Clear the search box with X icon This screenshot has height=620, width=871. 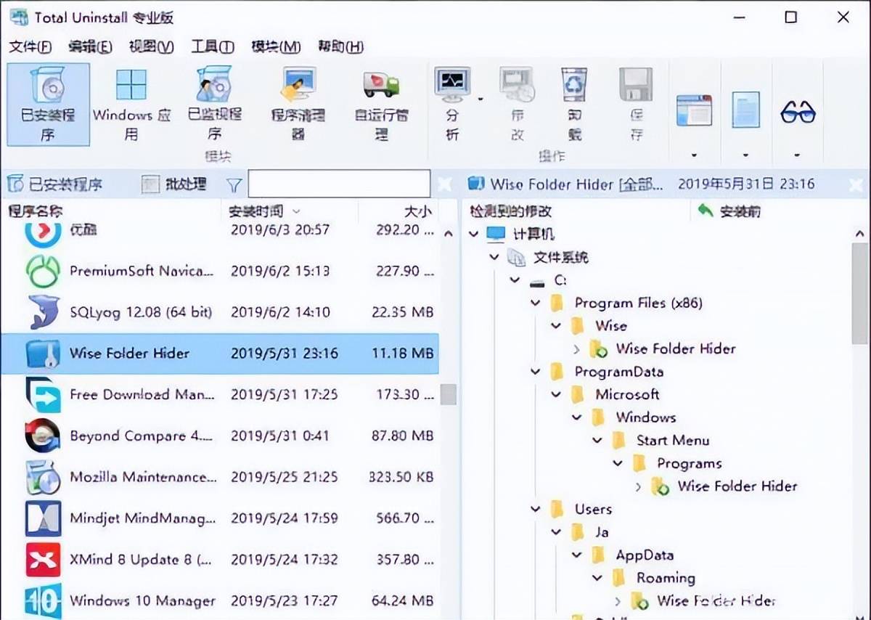coord(445,184)
